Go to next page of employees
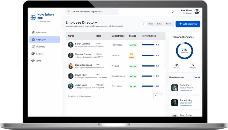 click(161, 96)
